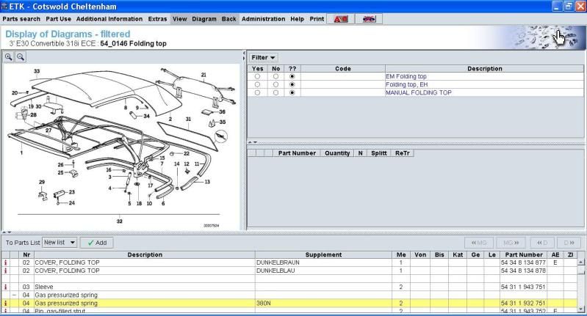Select ?? for Folding top, EH
Viewport: 587px width, 316px height.
292,85
